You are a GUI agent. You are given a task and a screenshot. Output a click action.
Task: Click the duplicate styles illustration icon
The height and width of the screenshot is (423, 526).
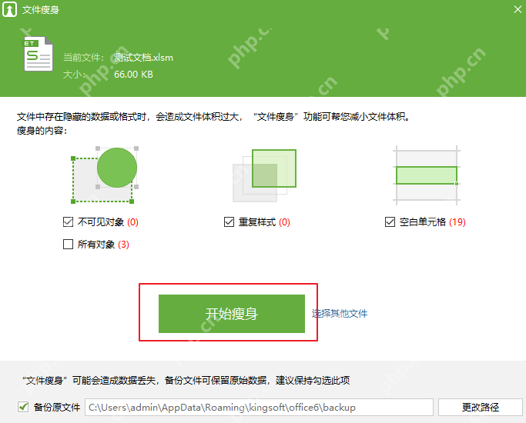click(265, 175)
